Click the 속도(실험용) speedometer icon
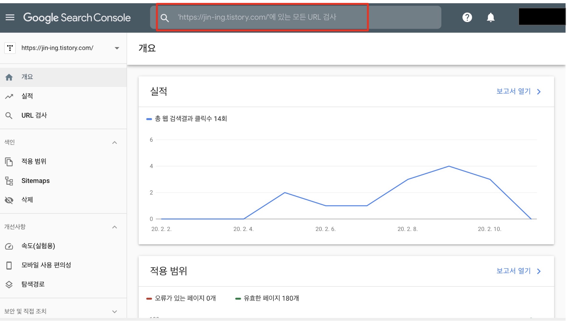 9,246
